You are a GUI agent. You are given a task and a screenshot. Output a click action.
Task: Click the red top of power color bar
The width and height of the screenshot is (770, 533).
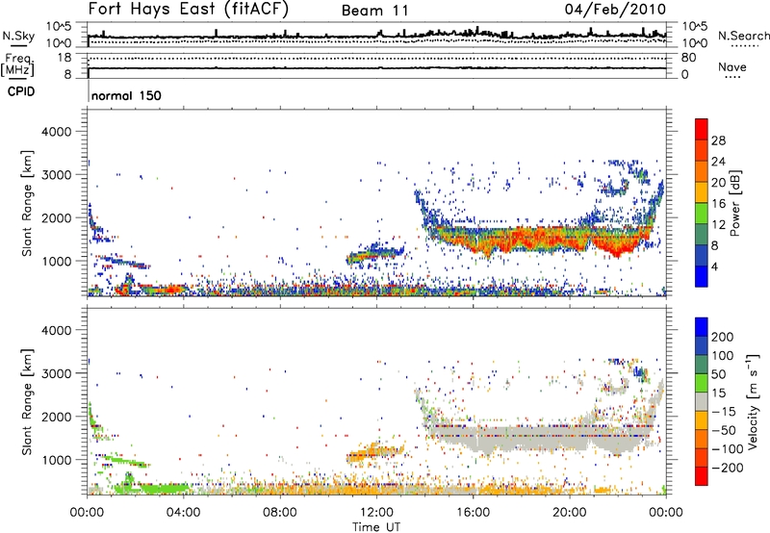point(702,127)
